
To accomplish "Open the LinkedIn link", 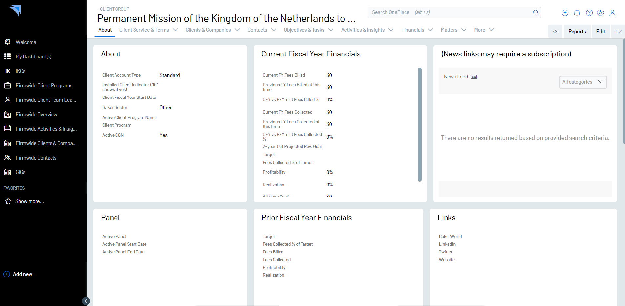I will (447, 244).
